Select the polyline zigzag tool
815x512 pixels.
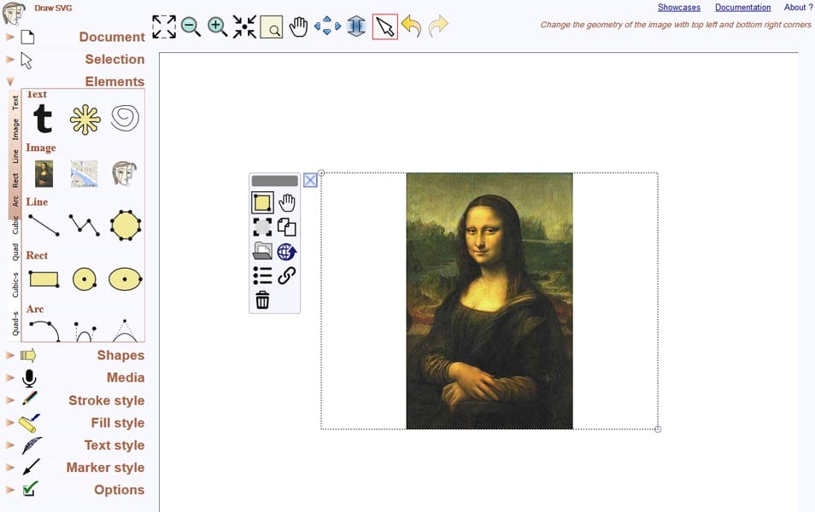point(85,224)
